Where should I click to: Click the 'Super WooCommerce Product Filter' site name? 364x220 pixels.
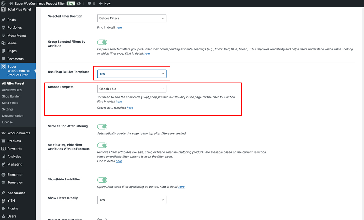40,4
